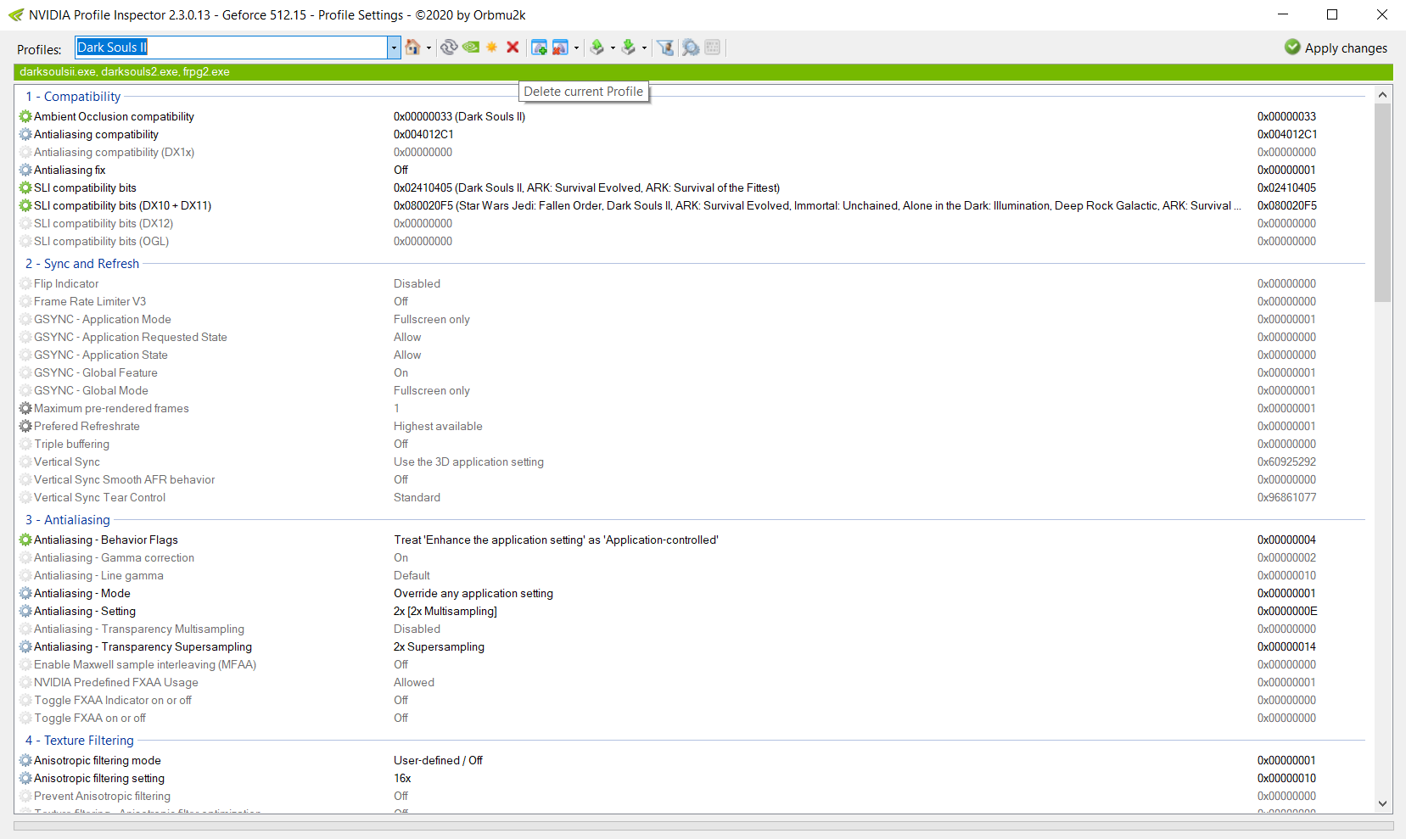This screenshot has height=839, width=1406.
Task: Click the value '2x Supersampling'
Action: pyautogui.click(x=439, y=646)
